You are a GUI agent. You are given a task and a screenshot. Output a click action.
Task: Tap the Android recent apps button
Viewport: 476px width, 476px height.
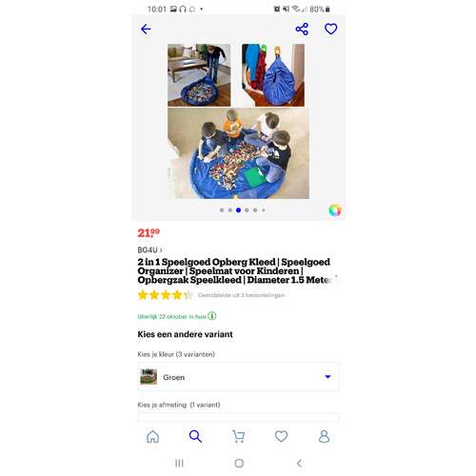click(x=179, y=464)
